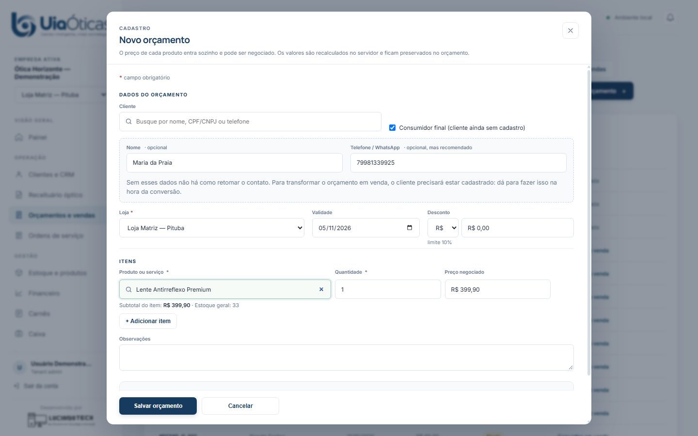
Task: Uncheck Consumidor final checkbox
Action: [x=393, y=128]
